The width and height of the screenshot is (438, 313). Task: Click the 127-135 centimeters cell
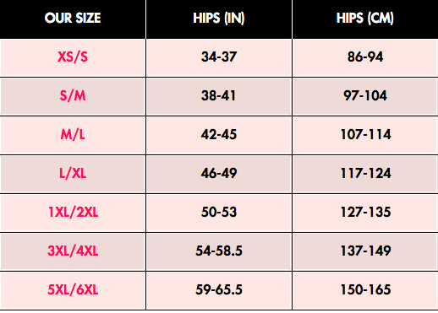pos(365,213)
